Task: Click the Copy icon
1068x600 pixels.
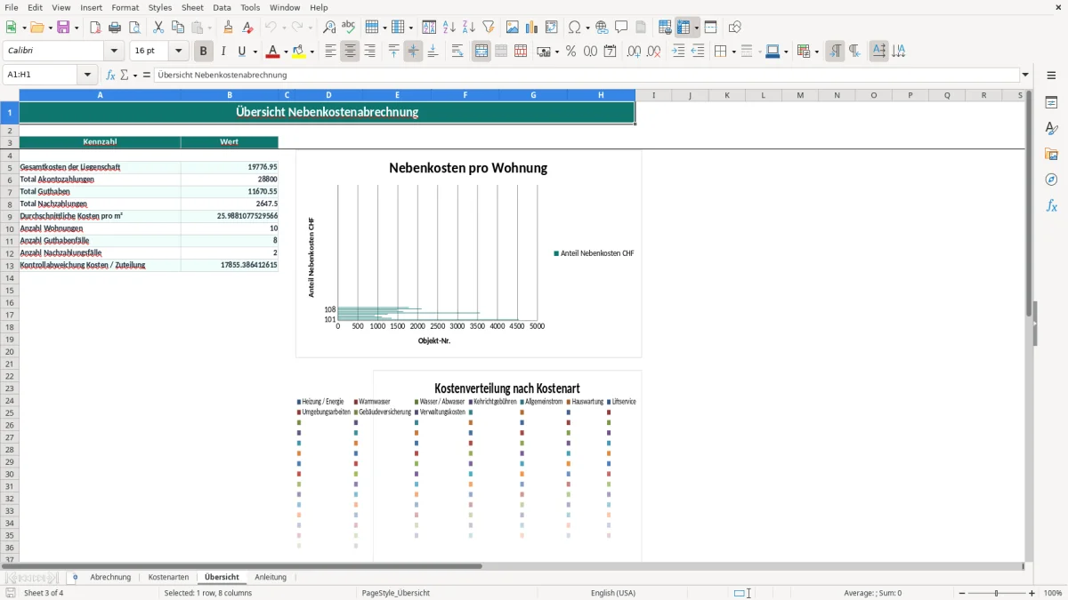Action: pos(178,28)
